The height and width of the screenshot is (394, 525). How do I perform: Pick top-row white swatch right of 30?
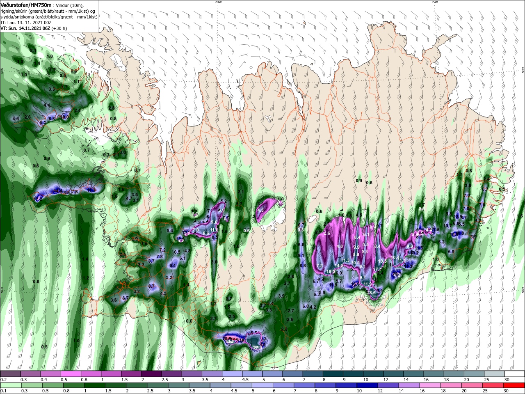[x=514, y=374]
